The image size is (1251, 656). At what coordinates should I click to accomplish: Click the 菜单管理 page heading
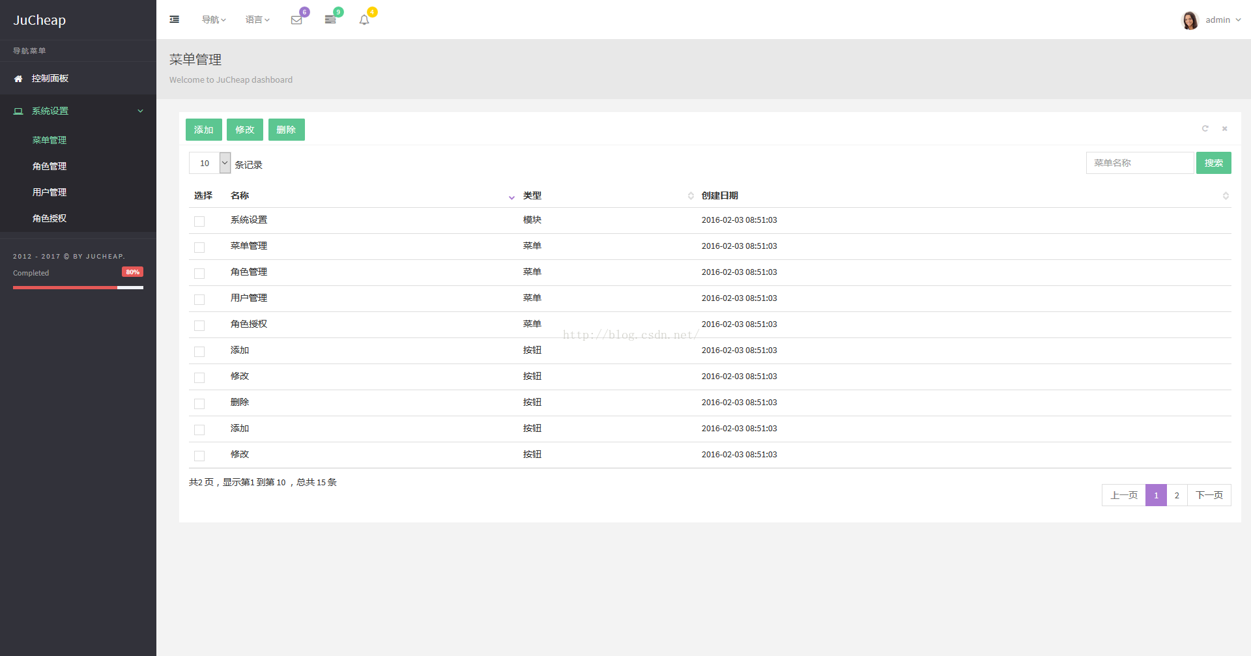195,59
